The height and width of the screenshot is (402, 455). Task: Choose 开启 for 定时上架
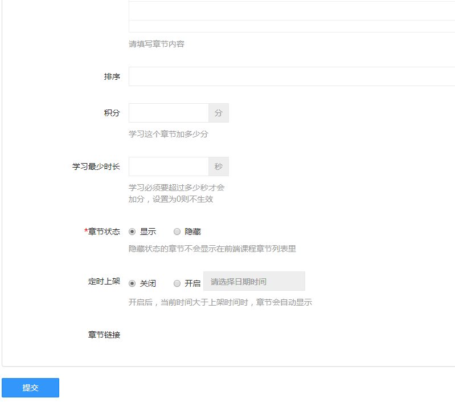(177, 283)
